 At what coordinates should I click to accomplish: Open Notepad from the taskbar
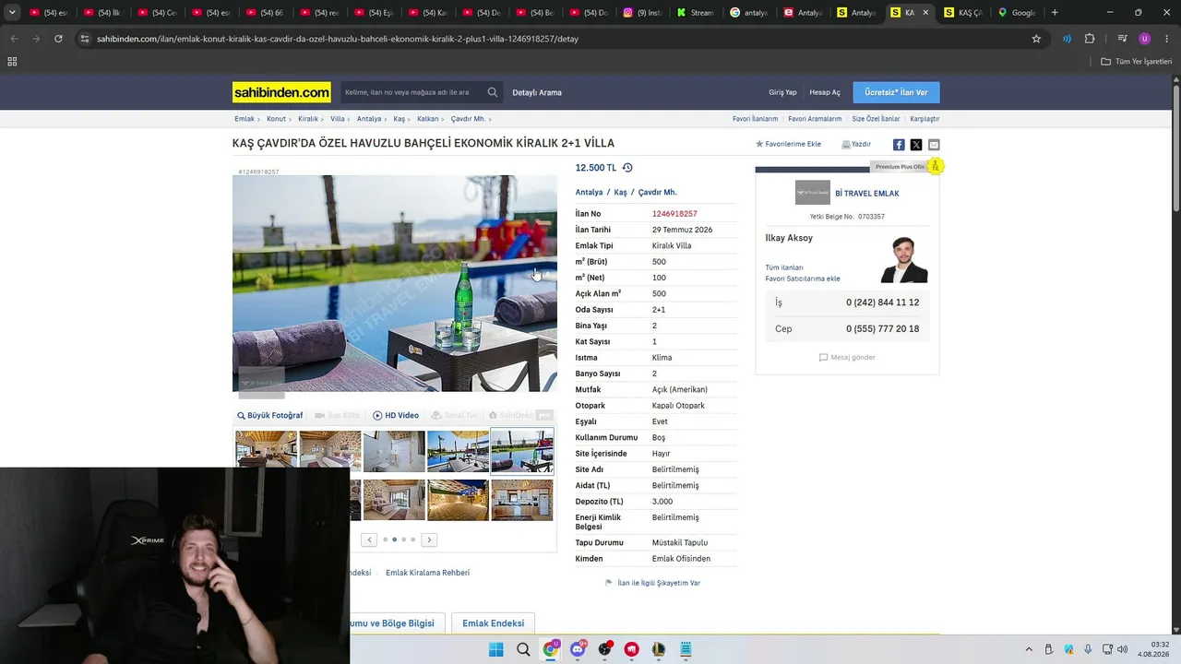(686, 649)
